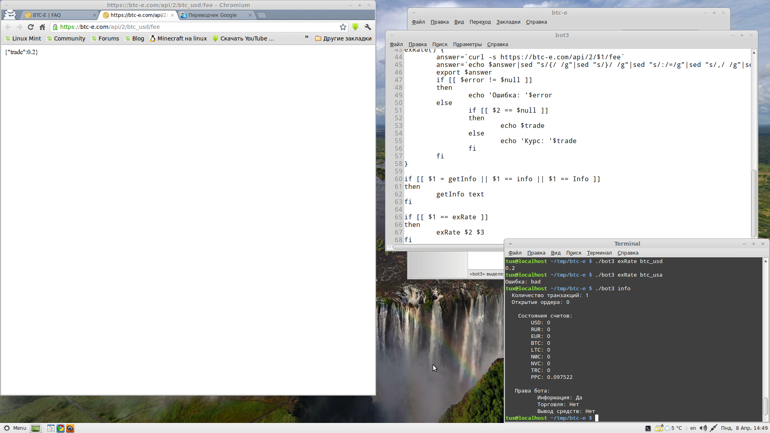Open 'Другие закладки' bookmarks folder
The width and height of the screenshot is (770, 433).
coord(343,38)
